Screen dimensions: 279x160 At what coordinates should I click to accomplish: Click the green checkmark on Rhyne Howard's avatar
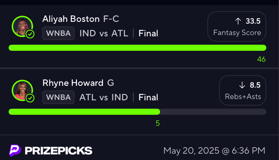[x=30, y=98]
